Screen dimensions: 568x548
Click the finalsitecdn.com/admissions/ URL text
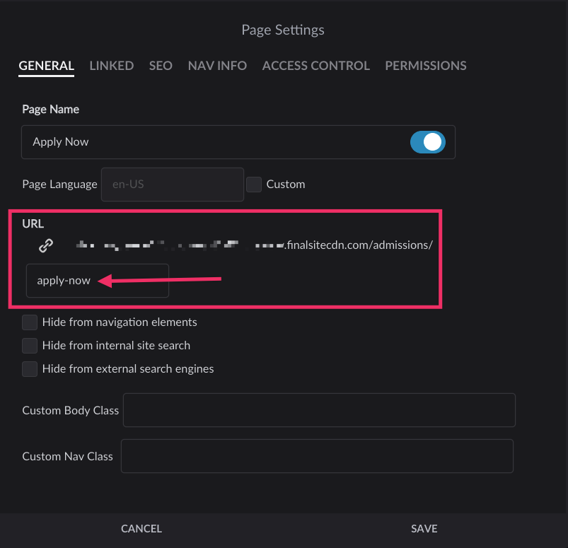[x=359, y=245]
